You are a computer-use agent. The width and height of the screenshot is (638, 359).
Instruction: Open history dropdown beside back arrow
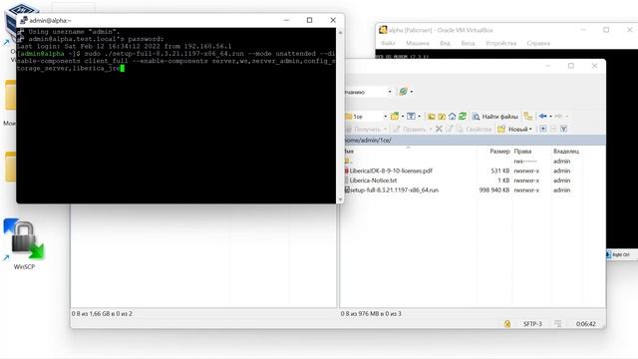coord(550,116)
